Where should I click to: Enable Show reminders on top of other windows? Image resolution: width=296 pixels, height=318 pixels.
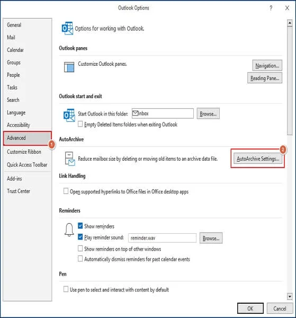pyautogui.click(x=80, y=249)
